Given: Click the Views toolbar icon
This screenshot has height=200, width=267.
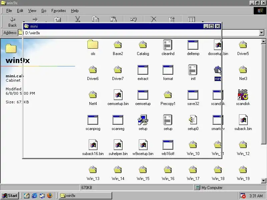Looking at the screenshot, I should coord(192,19).
